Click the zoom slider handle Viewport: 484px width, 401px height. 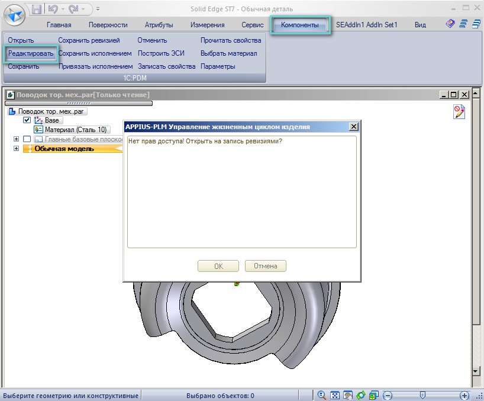422,395
